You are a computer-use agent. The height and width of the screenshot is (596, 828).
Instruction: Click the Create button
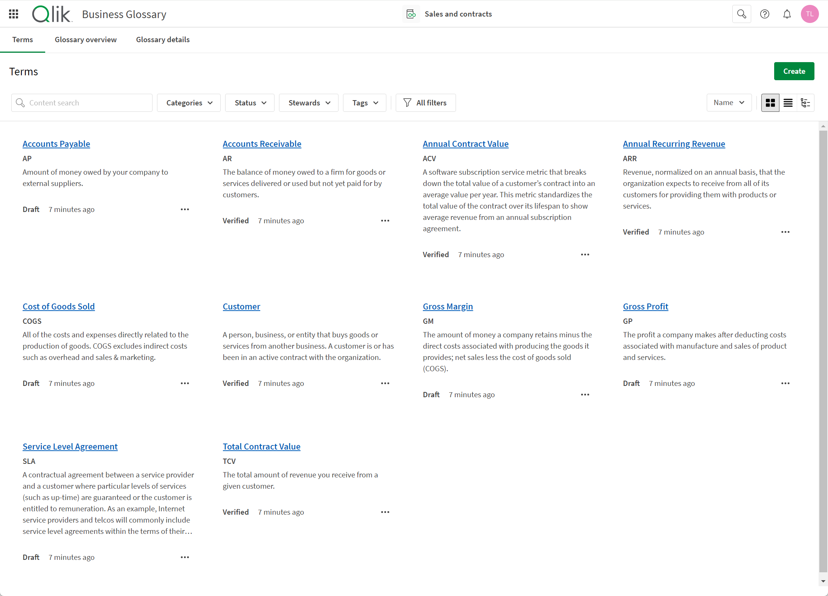pos(794,71)
